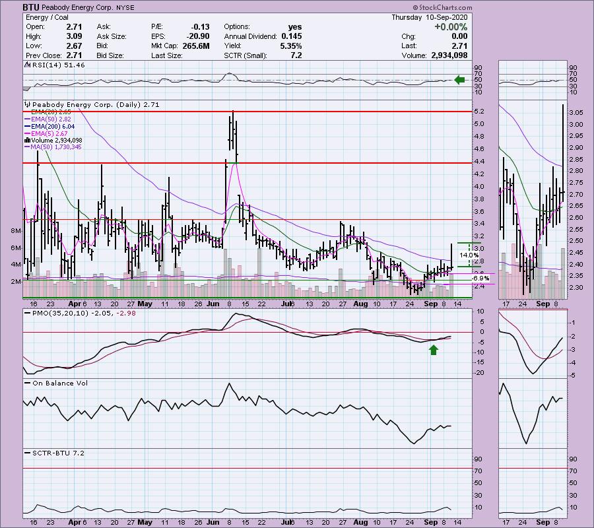The image size is (594, 528).
Task: Click the Open value 2.71
Action: pyautogui.click(x=74, y=27)
